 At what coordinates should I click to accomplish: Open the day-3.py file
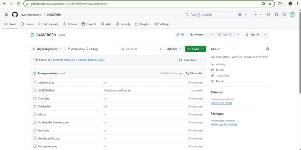pos(44,130)
